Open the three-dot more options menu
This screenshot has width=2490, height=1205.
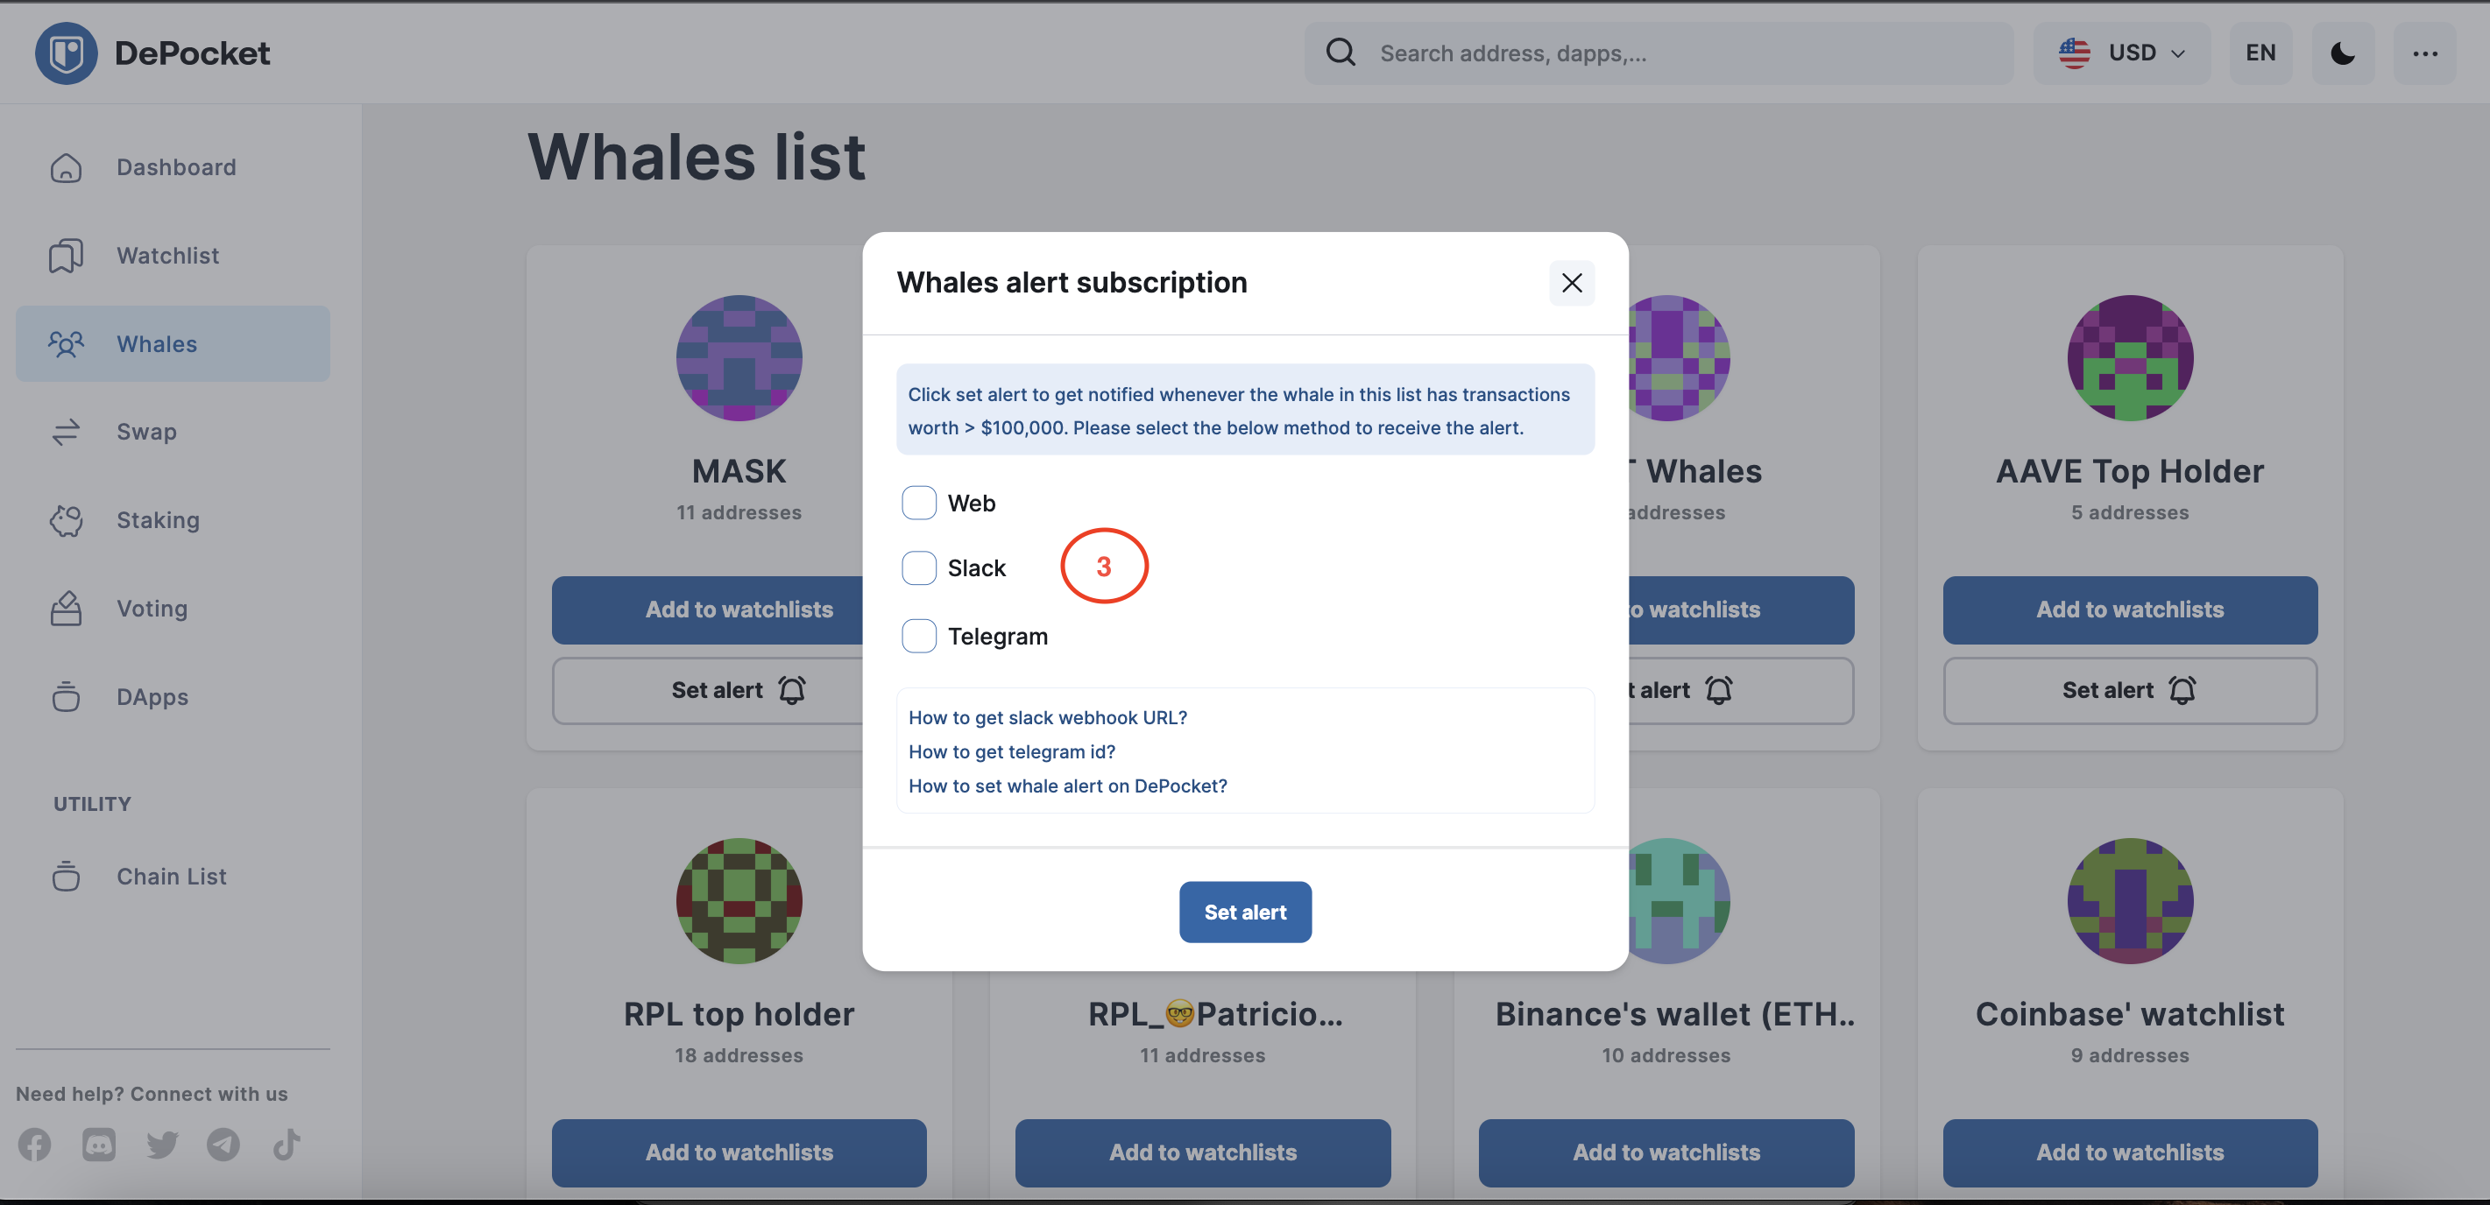pos(2424,53)
